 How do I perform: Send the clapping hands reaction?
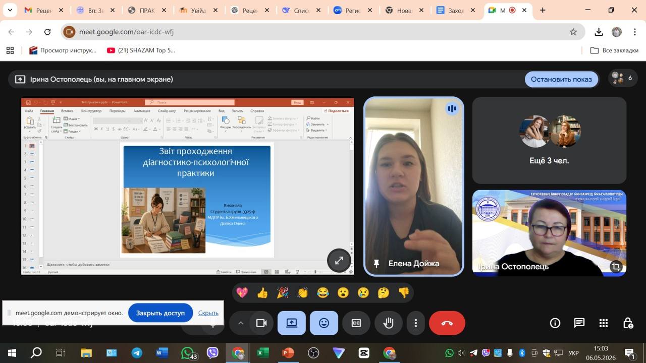pyautogui.click(x=303, y=292)
